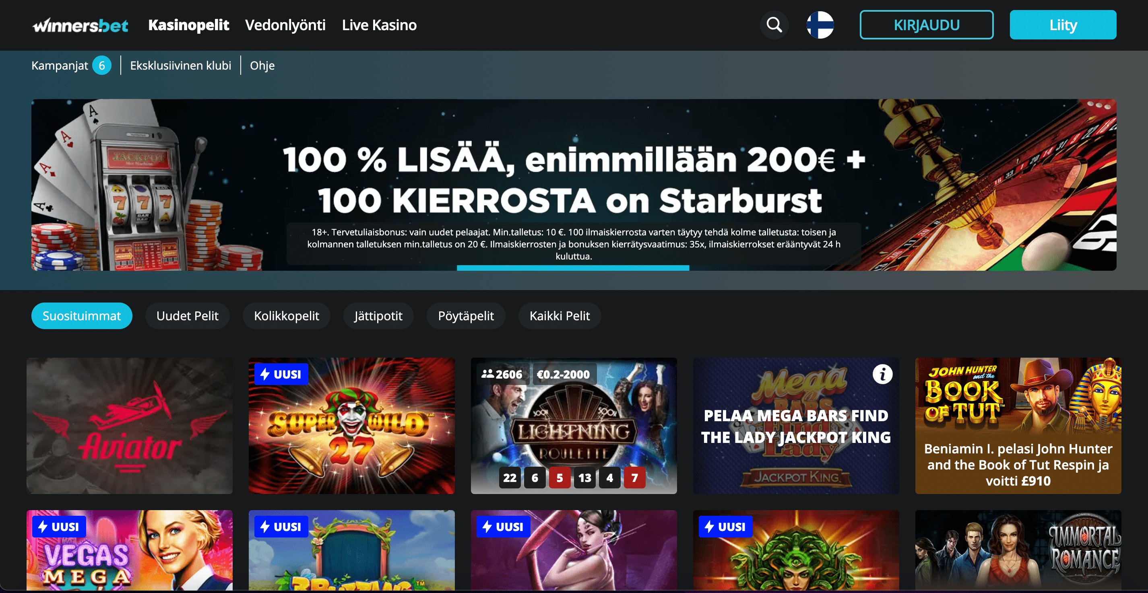
Task: Click the Liity join button
Action: [x=1063, y=25]
